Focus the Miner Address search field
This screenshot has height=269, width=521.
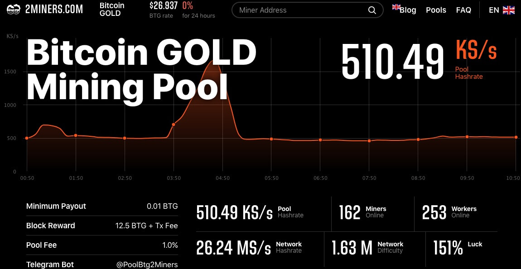click(x=307, y=10)
